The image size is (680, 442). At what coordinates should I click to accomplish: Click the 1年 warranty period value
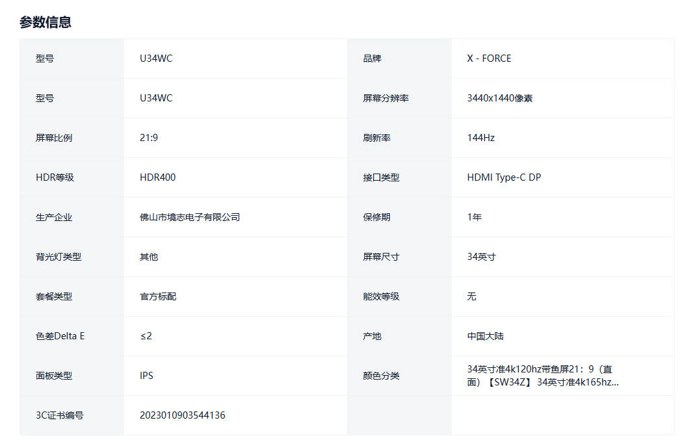pos(475,217)
